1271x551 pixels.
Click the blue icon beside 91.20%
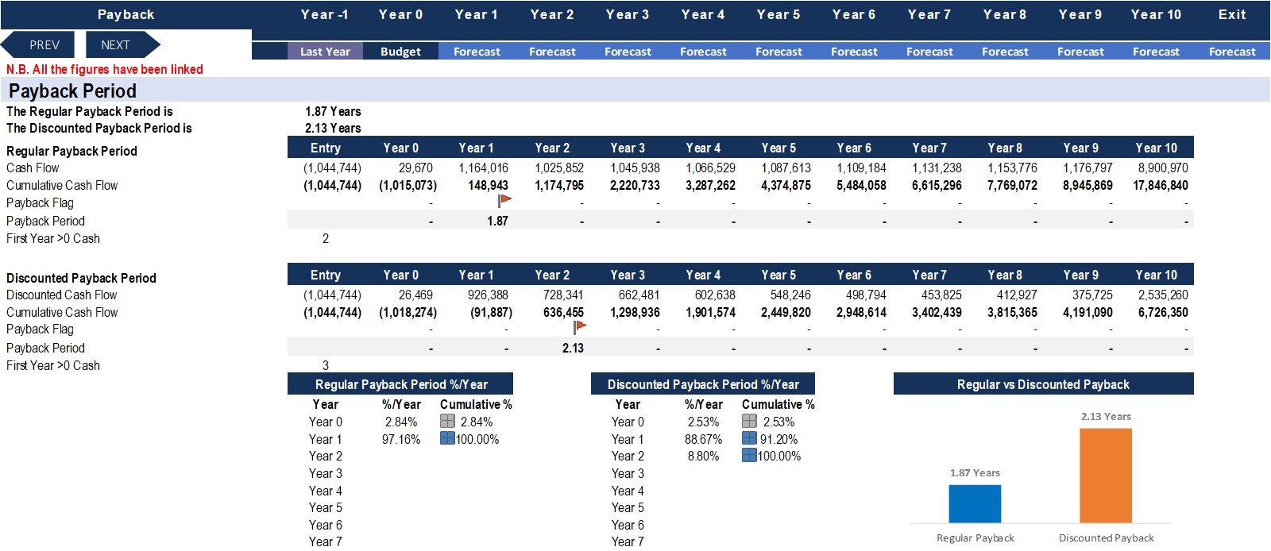click(x=749, y=438)
